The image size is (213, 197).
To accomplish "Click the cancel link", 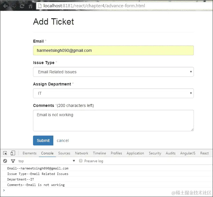I will [x=63, y=141].
